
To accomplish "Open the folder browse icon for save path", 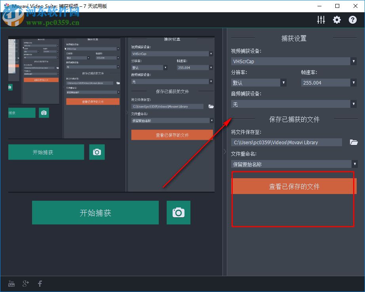I will click(x=354, y=142).
